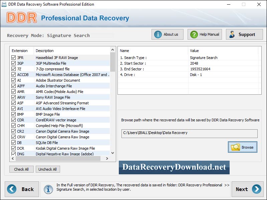Click the Next arrow icon
This screenshot has width=267, height=200.
click(256, 189)
